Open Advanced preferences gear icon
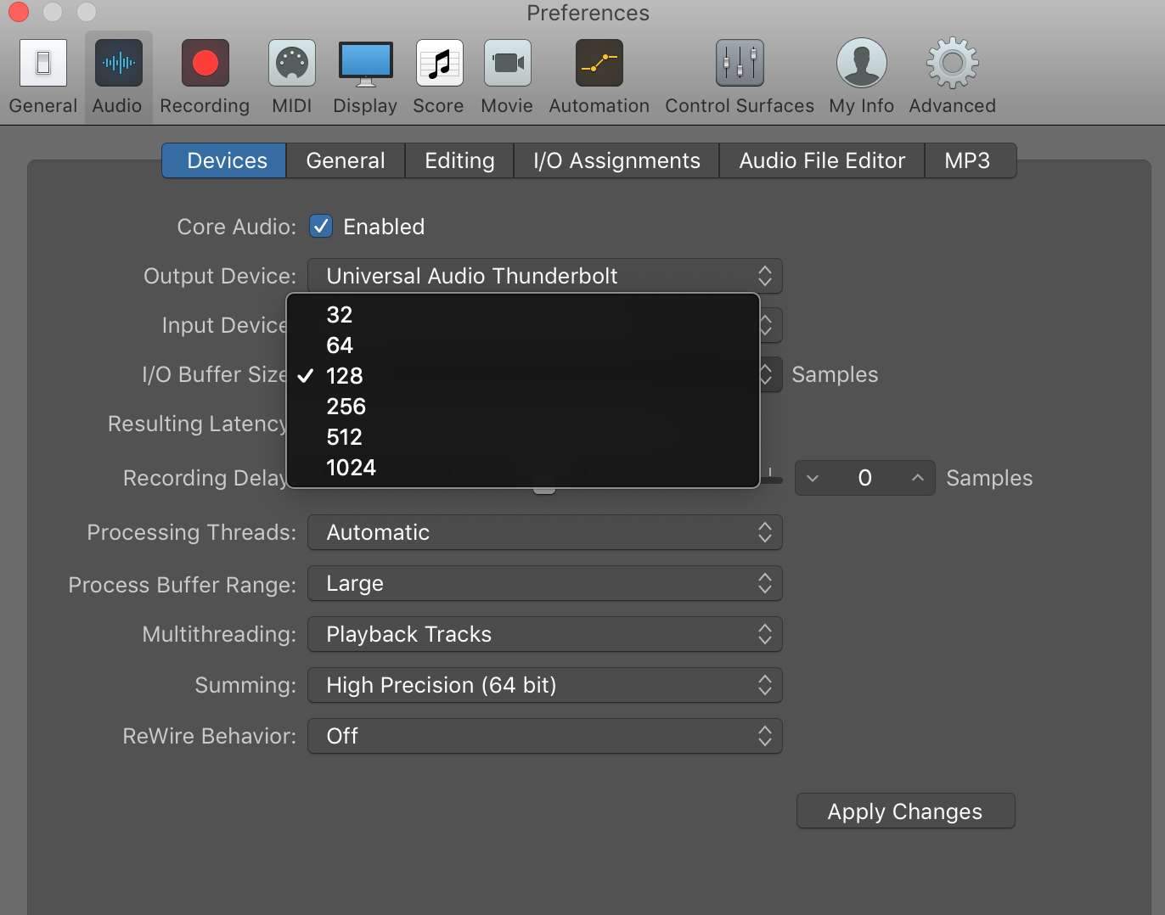The height and width of the screenshot is (915, 1165). click(952, 64)
